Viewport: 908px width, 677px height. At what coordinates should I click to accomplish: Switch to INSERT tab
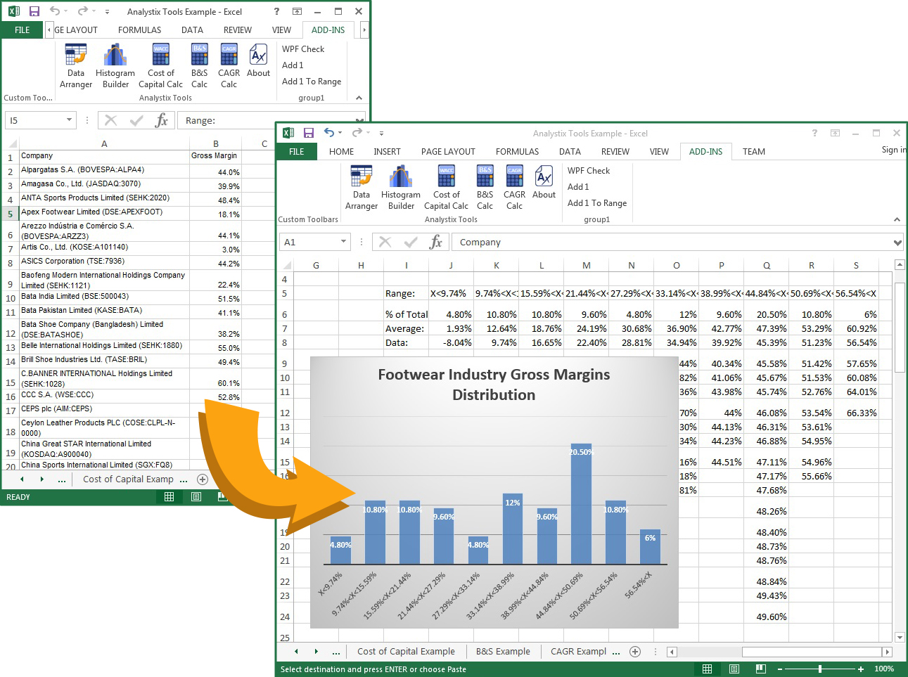coord(387,151)
